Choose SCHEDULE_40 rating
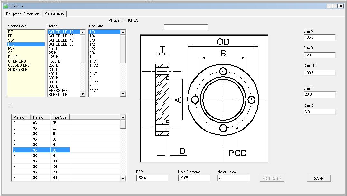The height and width of the screenshot is (196, 347). point(64,40)
